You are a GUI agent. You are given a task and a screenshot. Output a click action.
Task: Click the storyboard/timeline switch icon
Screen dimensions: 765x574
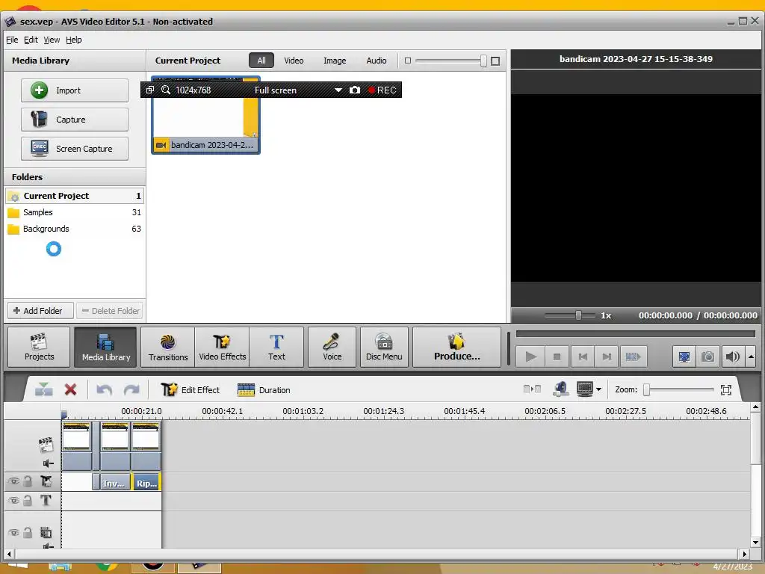532,389
